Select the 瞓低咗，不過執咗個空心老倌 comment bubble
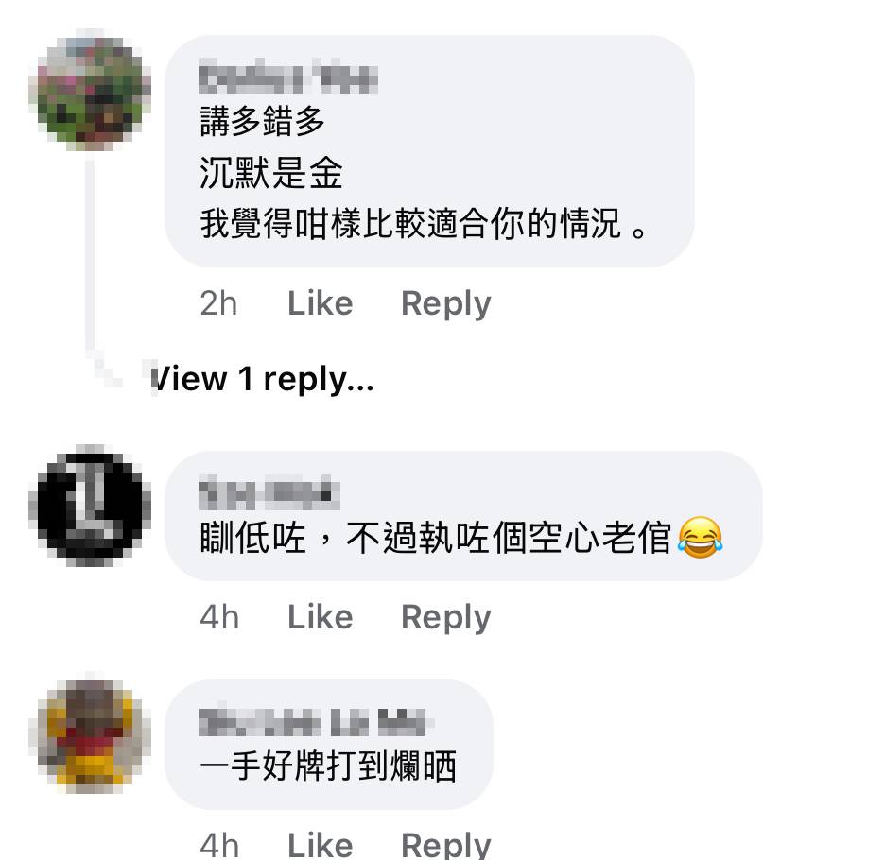Viewport: 885px width, 860px height. click(463, 516)
